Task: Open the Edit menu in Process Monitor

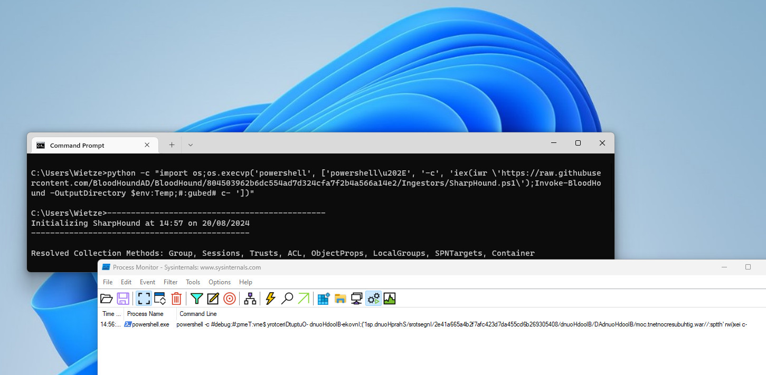Action: pos(126,282)
